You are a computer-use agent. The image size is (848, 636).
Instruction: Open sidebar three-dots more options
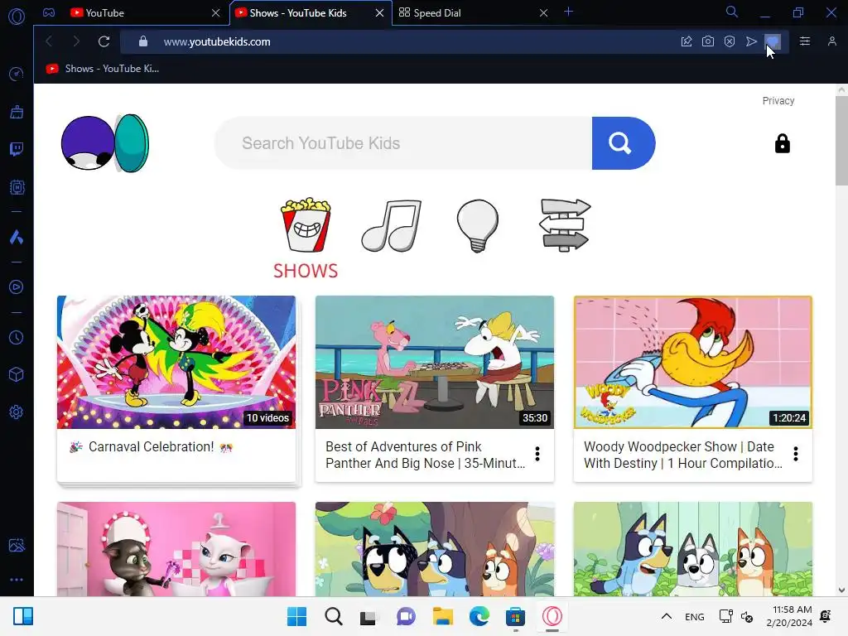coord(17,579)
